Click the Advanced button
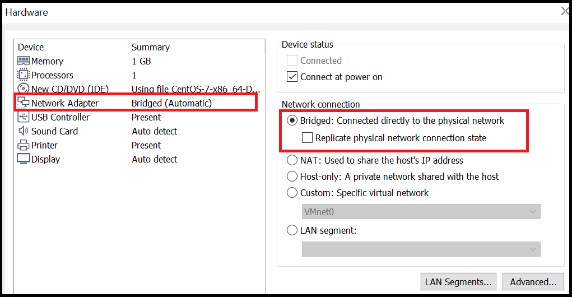The height and width of the screenshot is (297, 572). pos(532,282)
